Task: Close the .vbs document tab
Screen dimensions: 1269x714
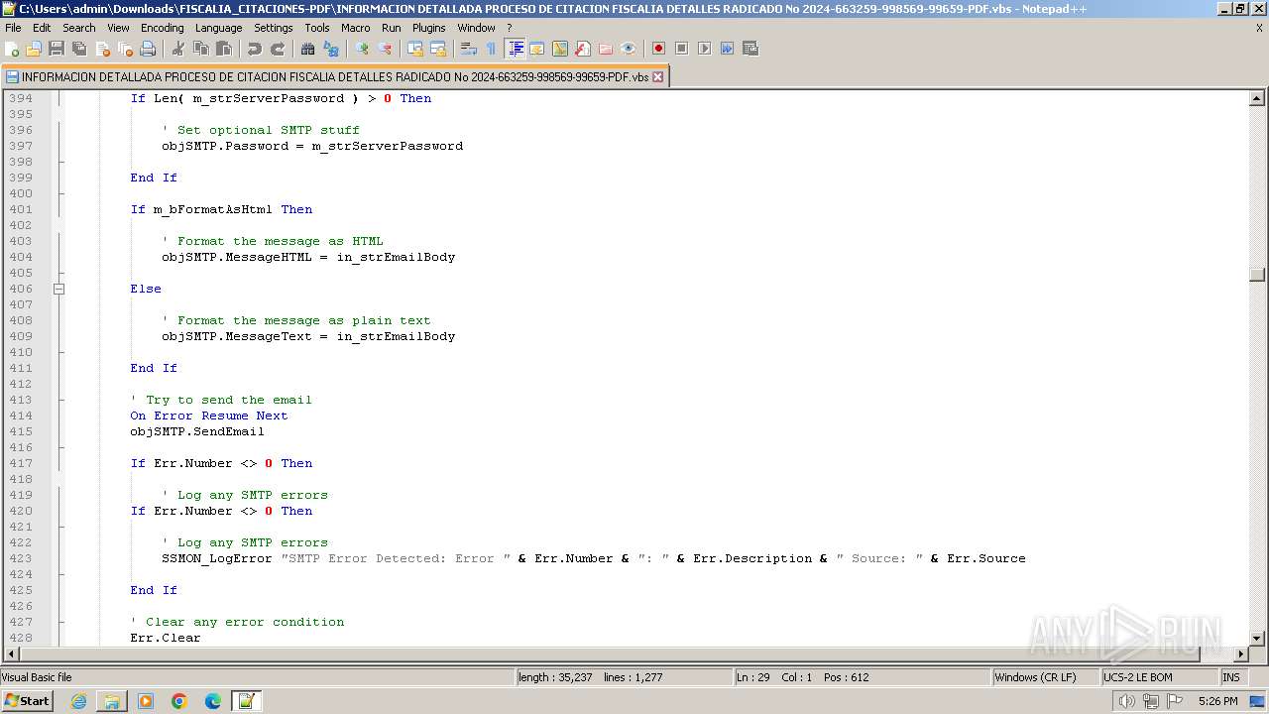Action: 657,76
